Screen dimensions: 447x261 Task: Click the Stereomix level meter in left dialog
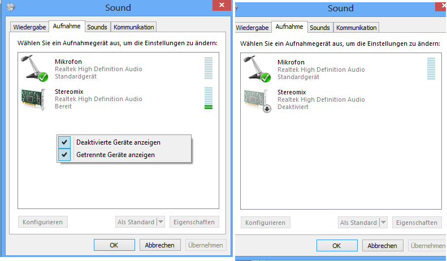pyautogui.click(x=209, y=98)
